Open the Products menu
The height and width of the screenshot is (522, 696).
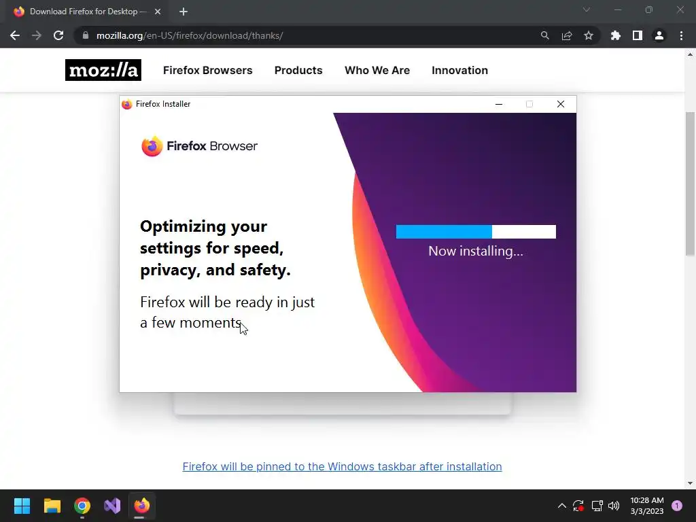[298, 70]
